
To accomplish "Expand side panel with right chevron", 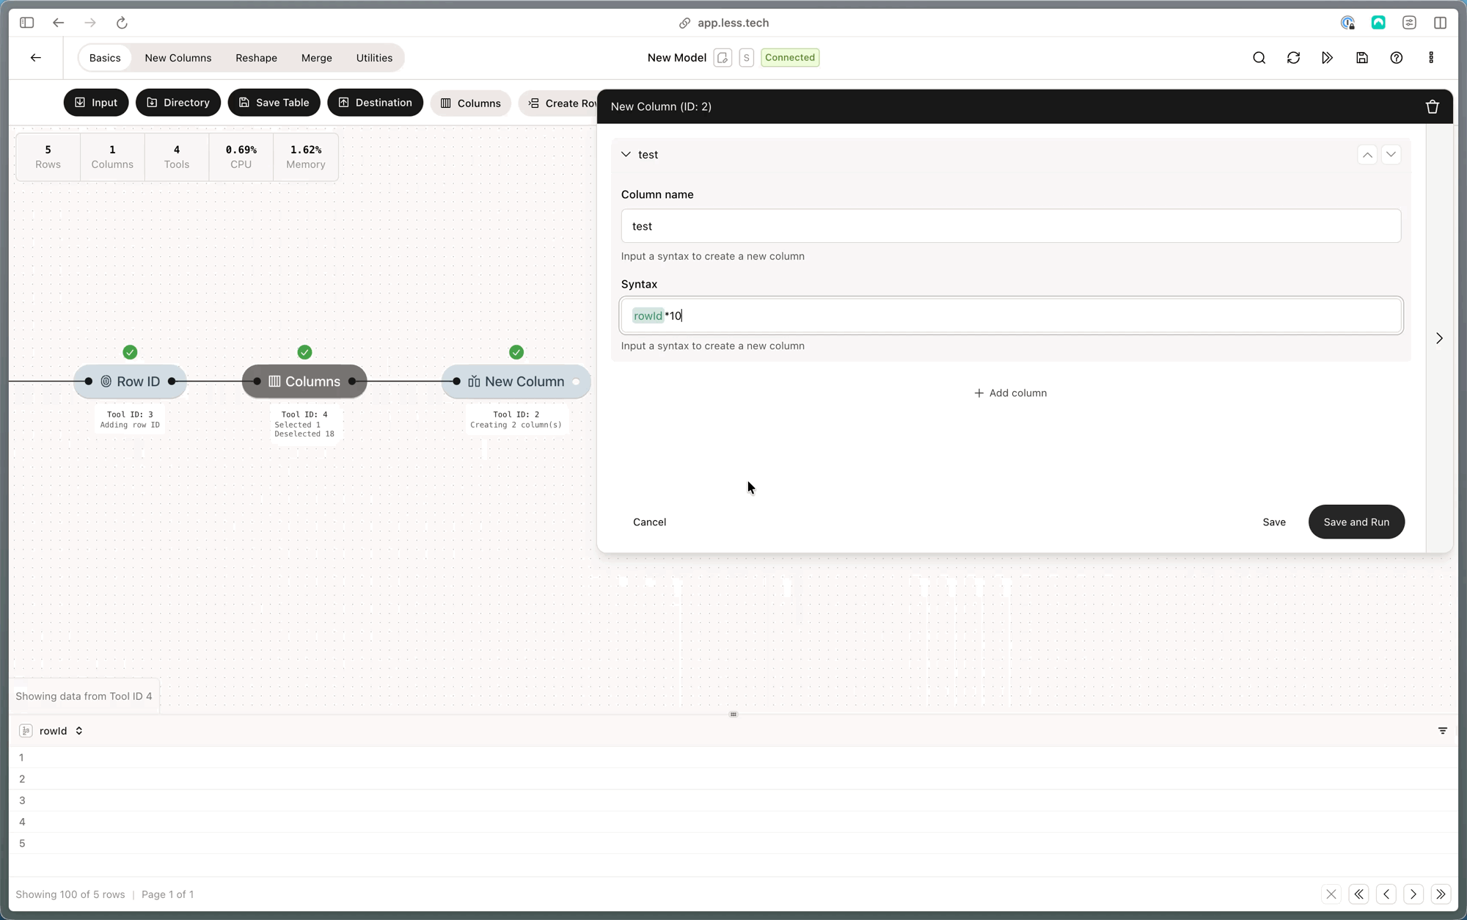I will (1439, 338).
